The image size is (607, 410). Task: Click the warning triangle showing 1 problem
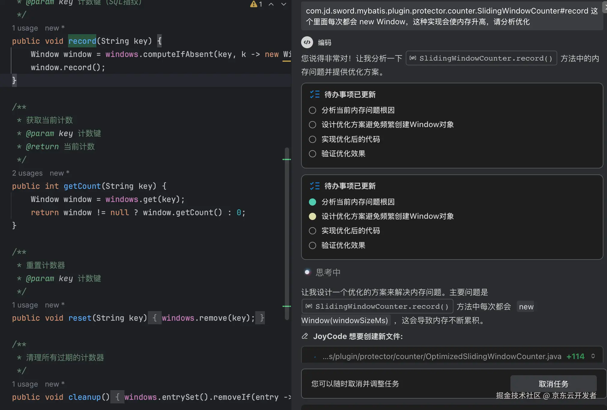[253, 4]
